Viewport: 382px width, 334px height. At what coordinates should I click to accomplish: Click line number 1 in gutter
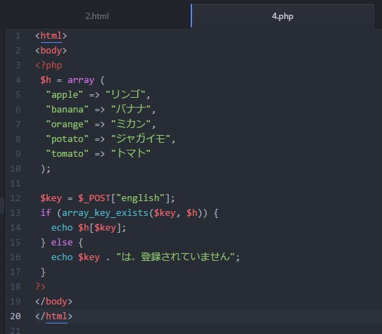pyautogui.click(x=18, y=36)
